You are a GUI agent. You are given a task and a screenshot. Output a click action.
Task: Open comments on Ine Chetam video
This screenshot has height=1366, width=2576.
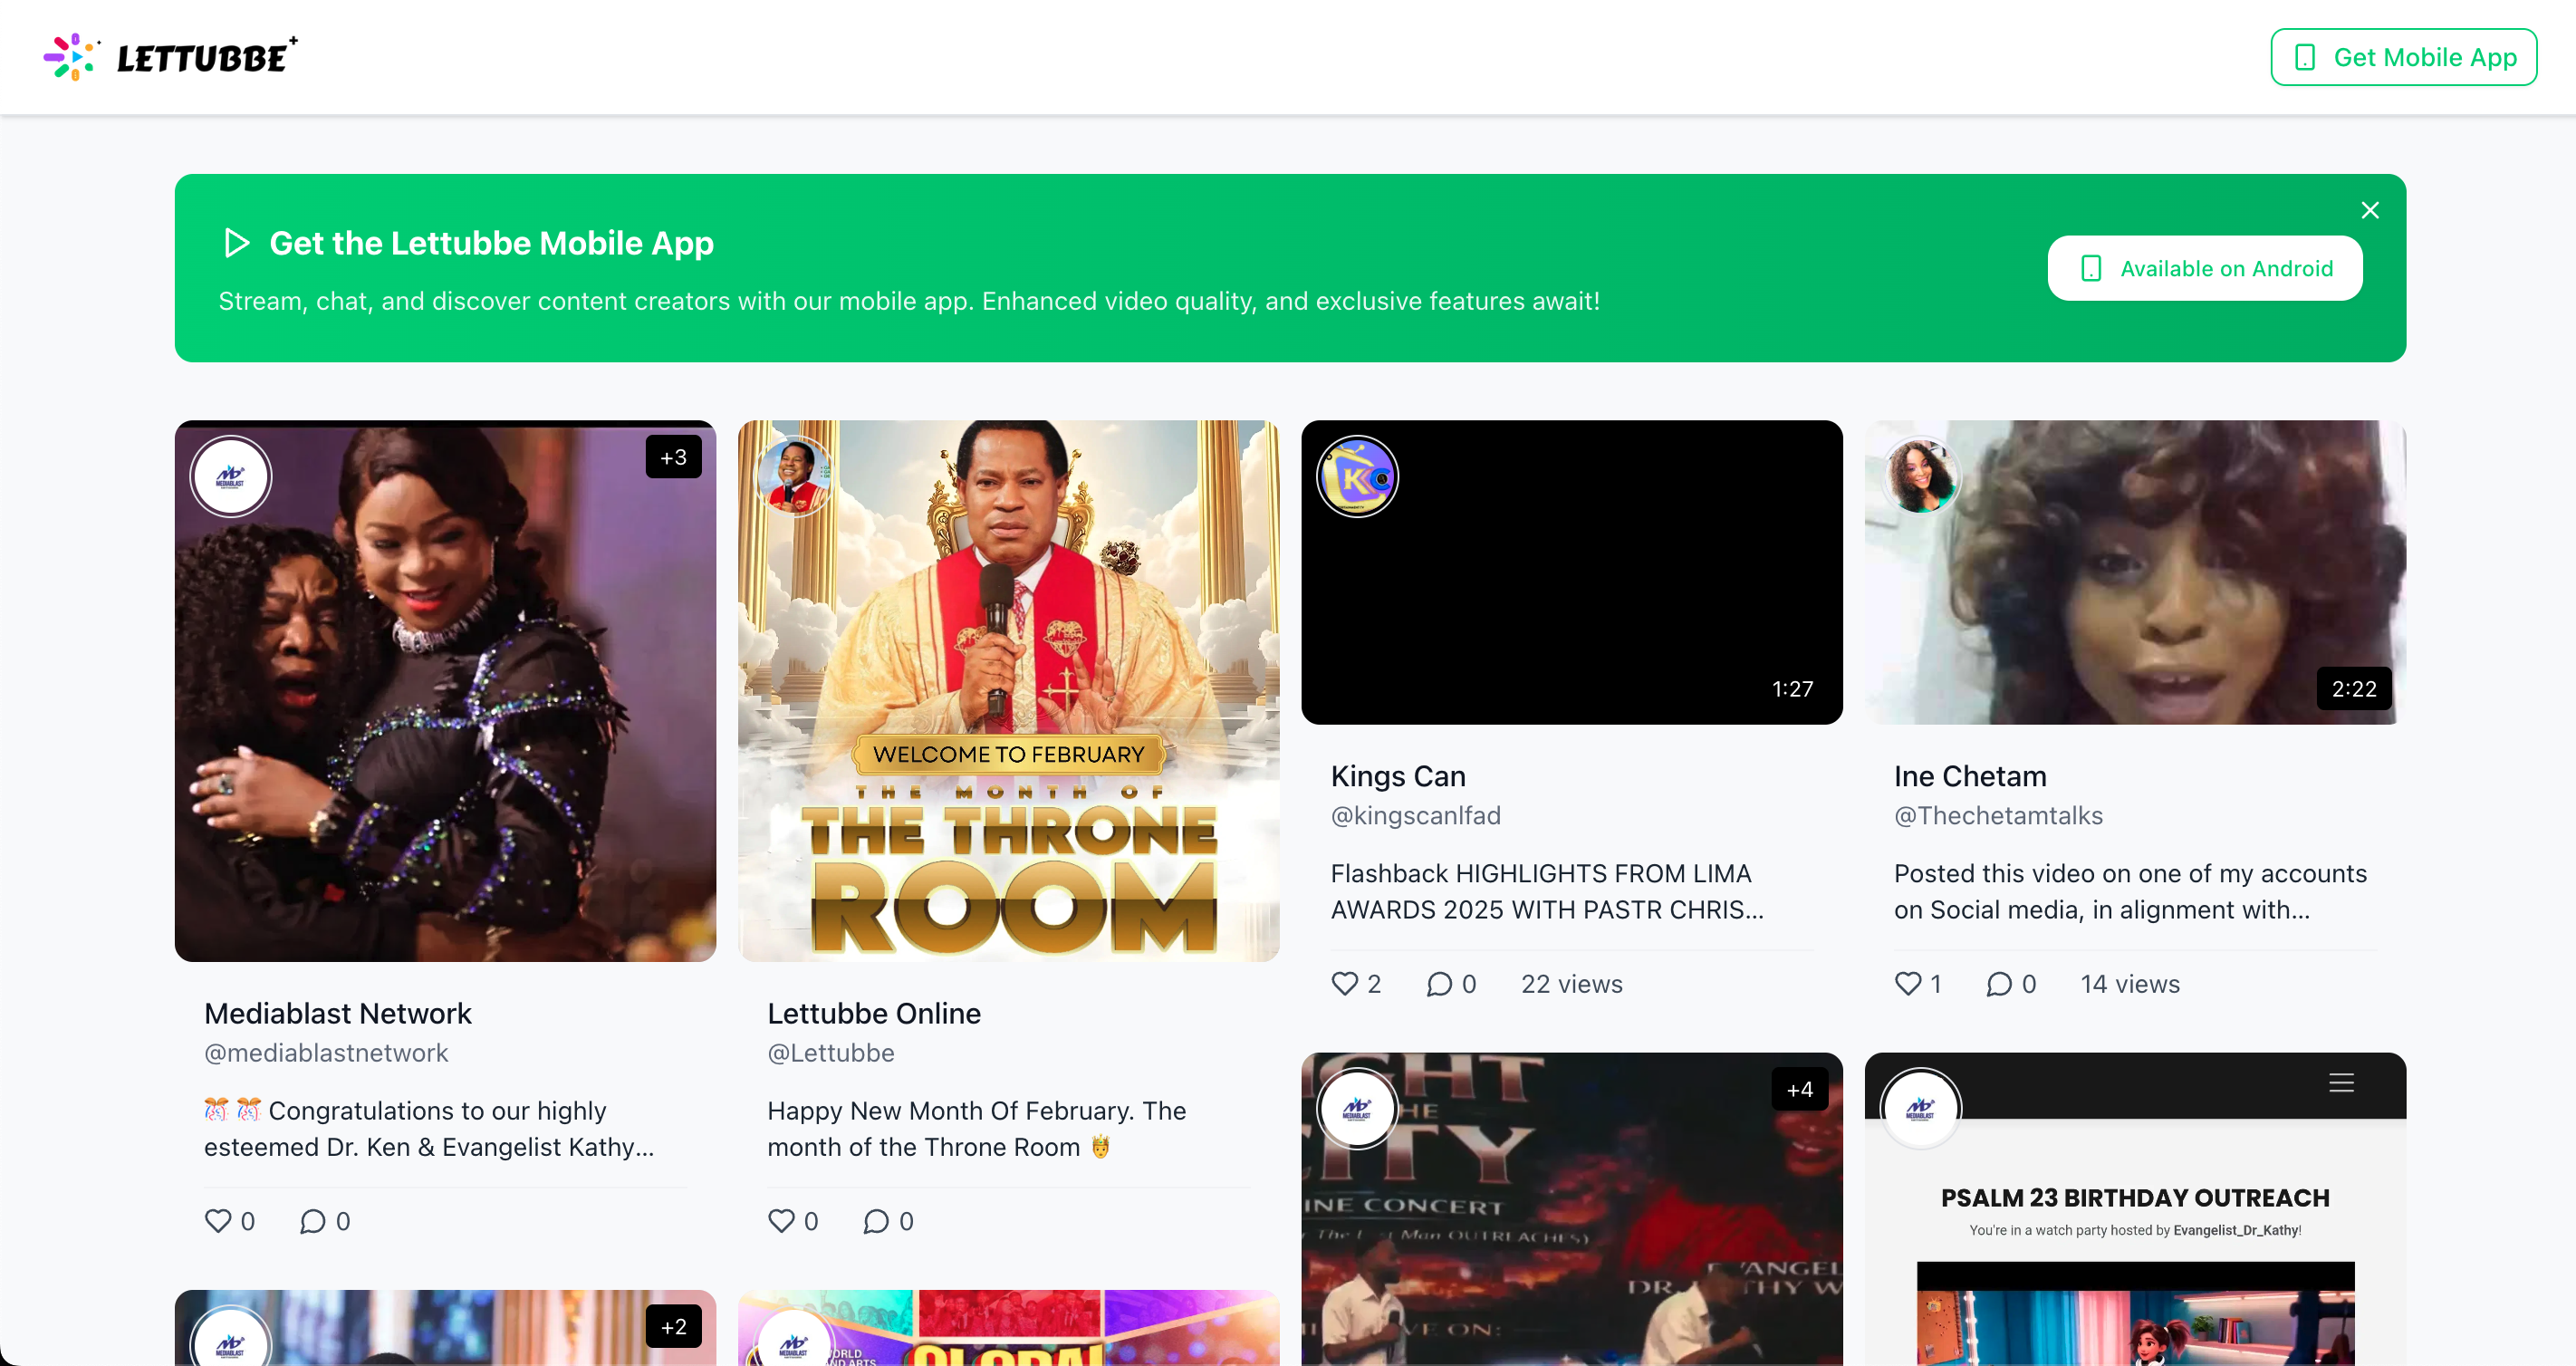coord(1999,984)
